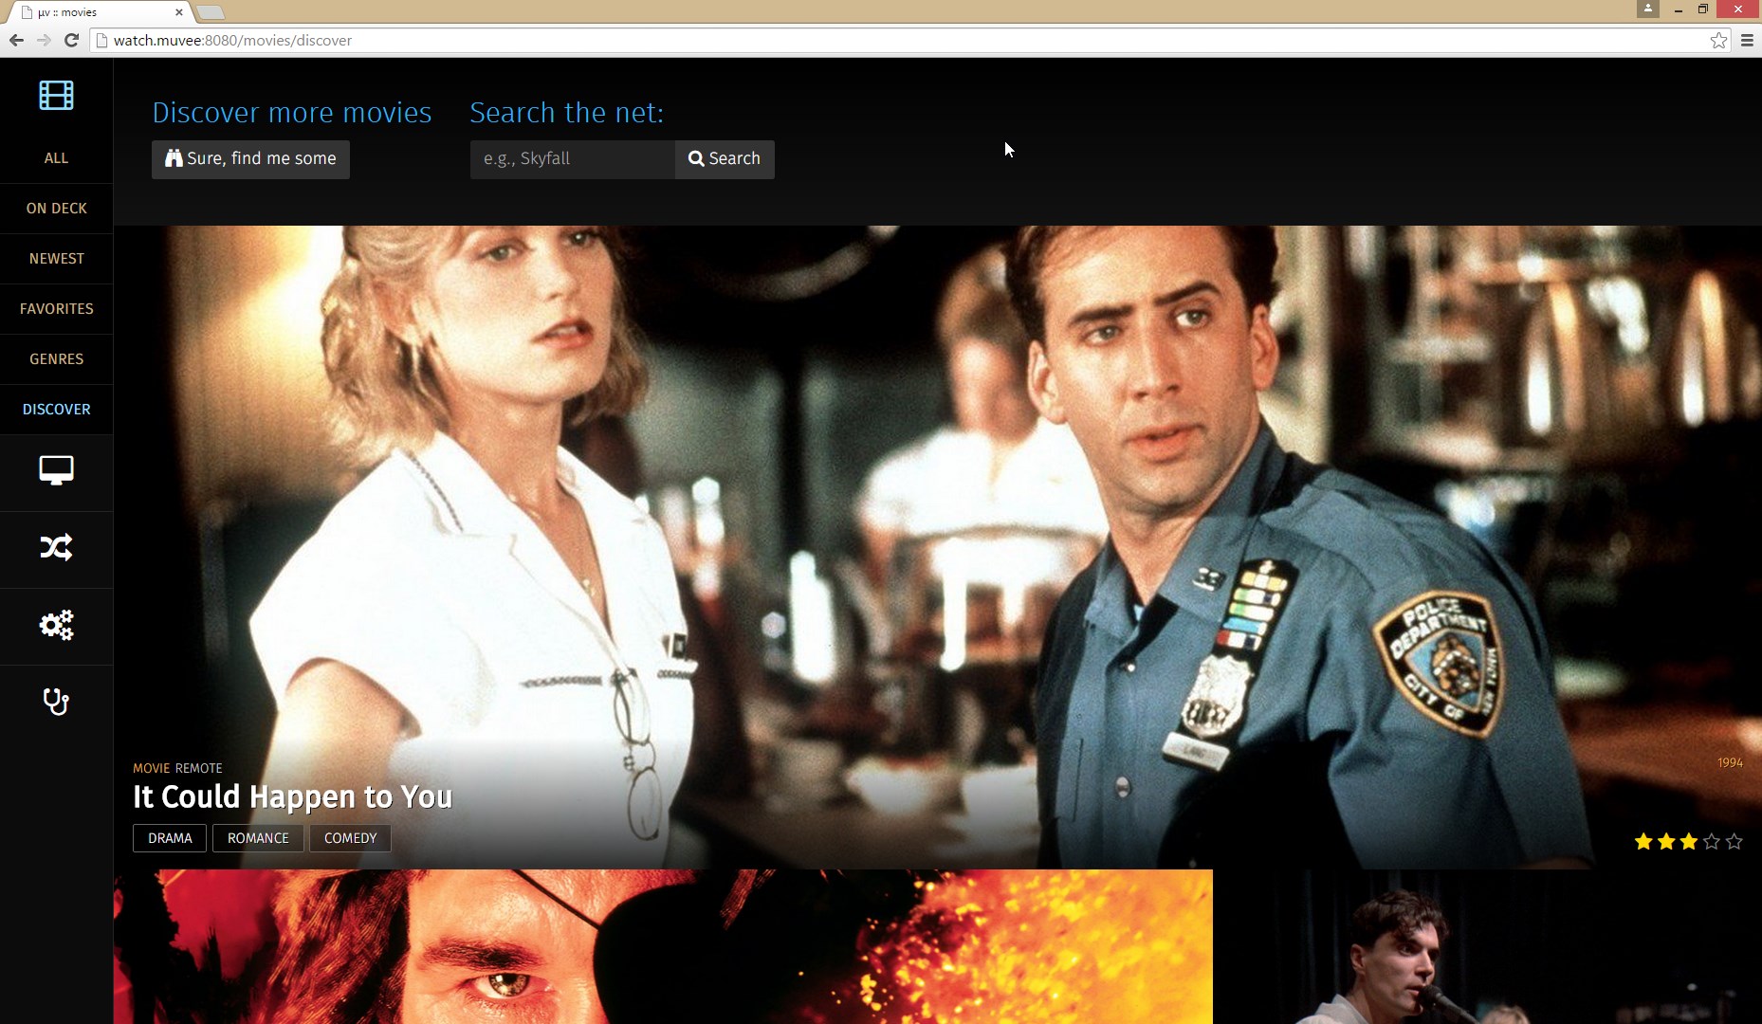
Task: Click the ROMANCE genre tag
Action: tap(258, 838)
